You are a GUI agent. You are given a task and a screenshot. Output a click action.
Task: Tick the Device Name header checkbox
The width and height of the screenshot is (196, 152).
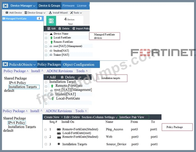46,34
